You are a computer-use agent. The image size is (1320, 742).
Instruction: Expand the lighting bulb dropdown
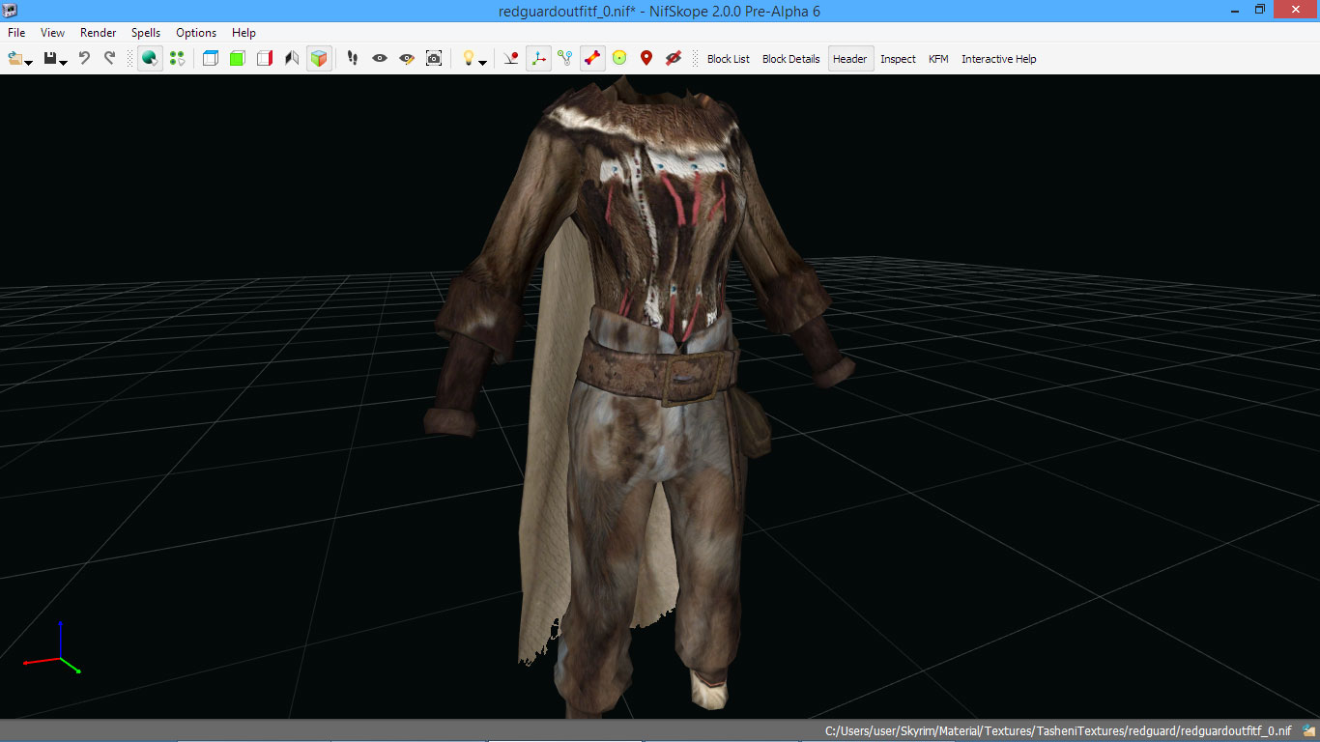click(482, 62)
